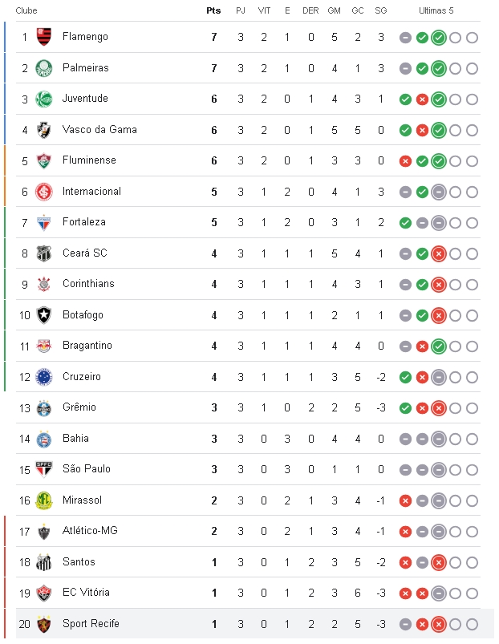The height and width of the screenshot is (644, 499).
Task: Click the Últimas 5 column header
Action: 436,10
